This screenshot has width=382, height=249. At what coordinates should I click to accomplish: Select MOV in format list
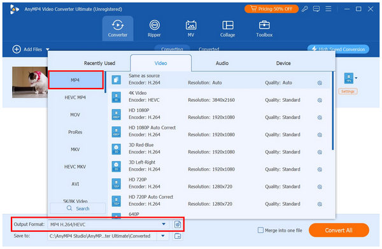(x=75, y=115)
